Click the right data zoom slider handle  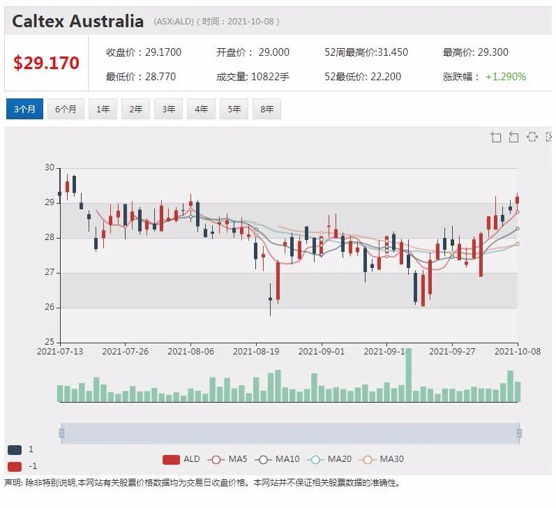519,433
